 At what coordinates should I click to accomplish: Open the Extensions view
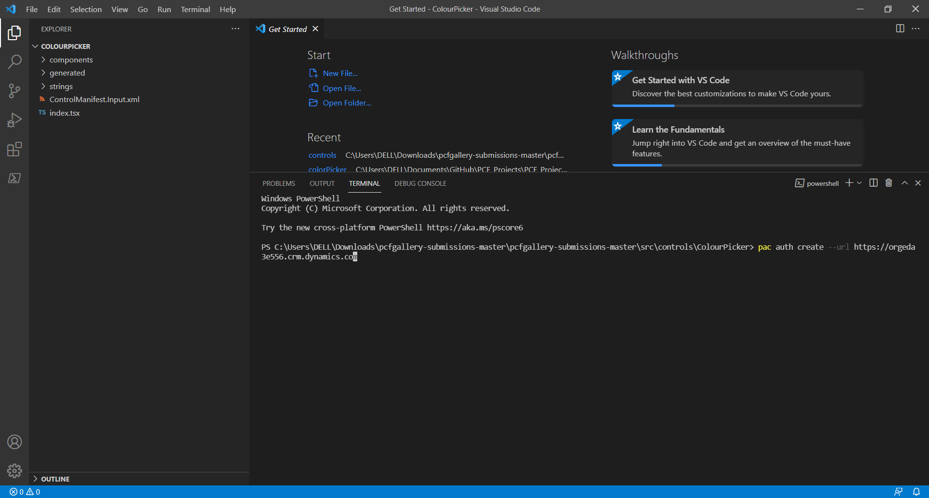[x=15, y=149]
